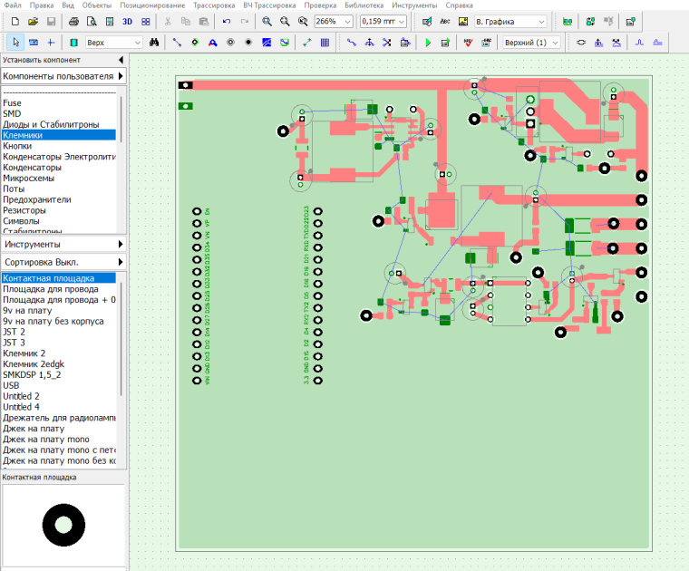Select the place copper pour tool
This screenshot has height=571, width=689.
click(267, 43)
